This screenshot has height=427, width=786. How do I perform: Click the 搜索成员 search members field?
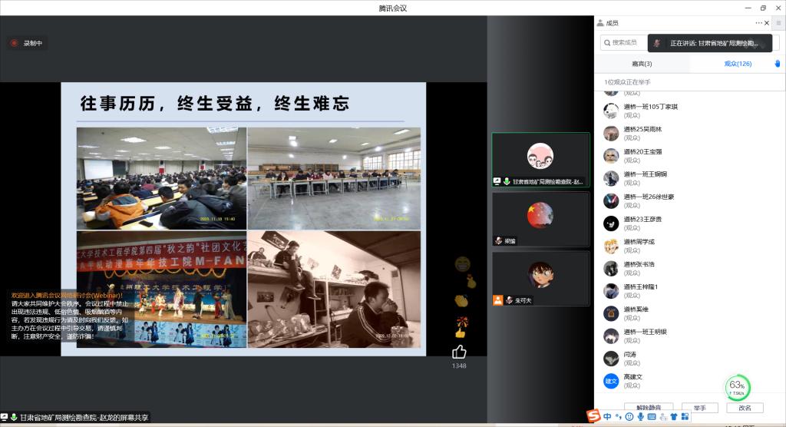click(623, 42)
